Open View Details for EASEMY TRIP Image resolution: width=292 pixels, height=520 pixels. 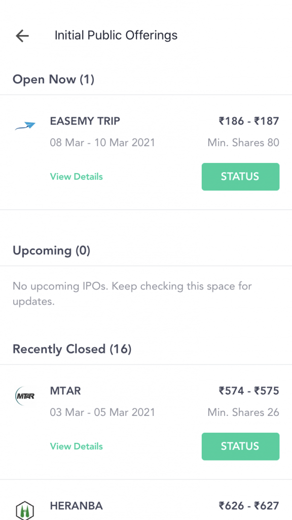point(77,176)
